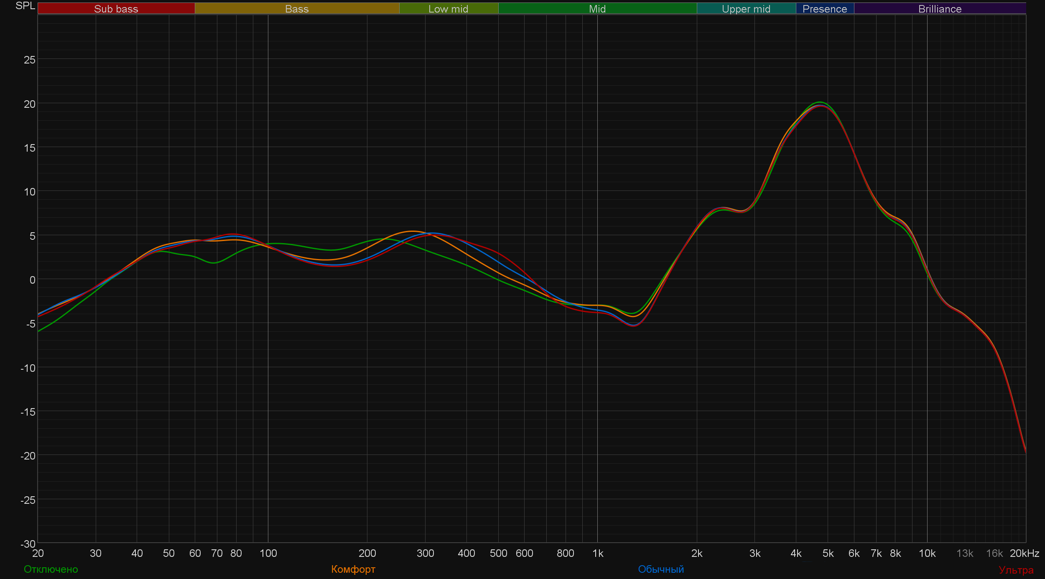Click the Brilliance band header
Image resolution: width=1045 pixels, height=579 pixels.
(940, 9)
